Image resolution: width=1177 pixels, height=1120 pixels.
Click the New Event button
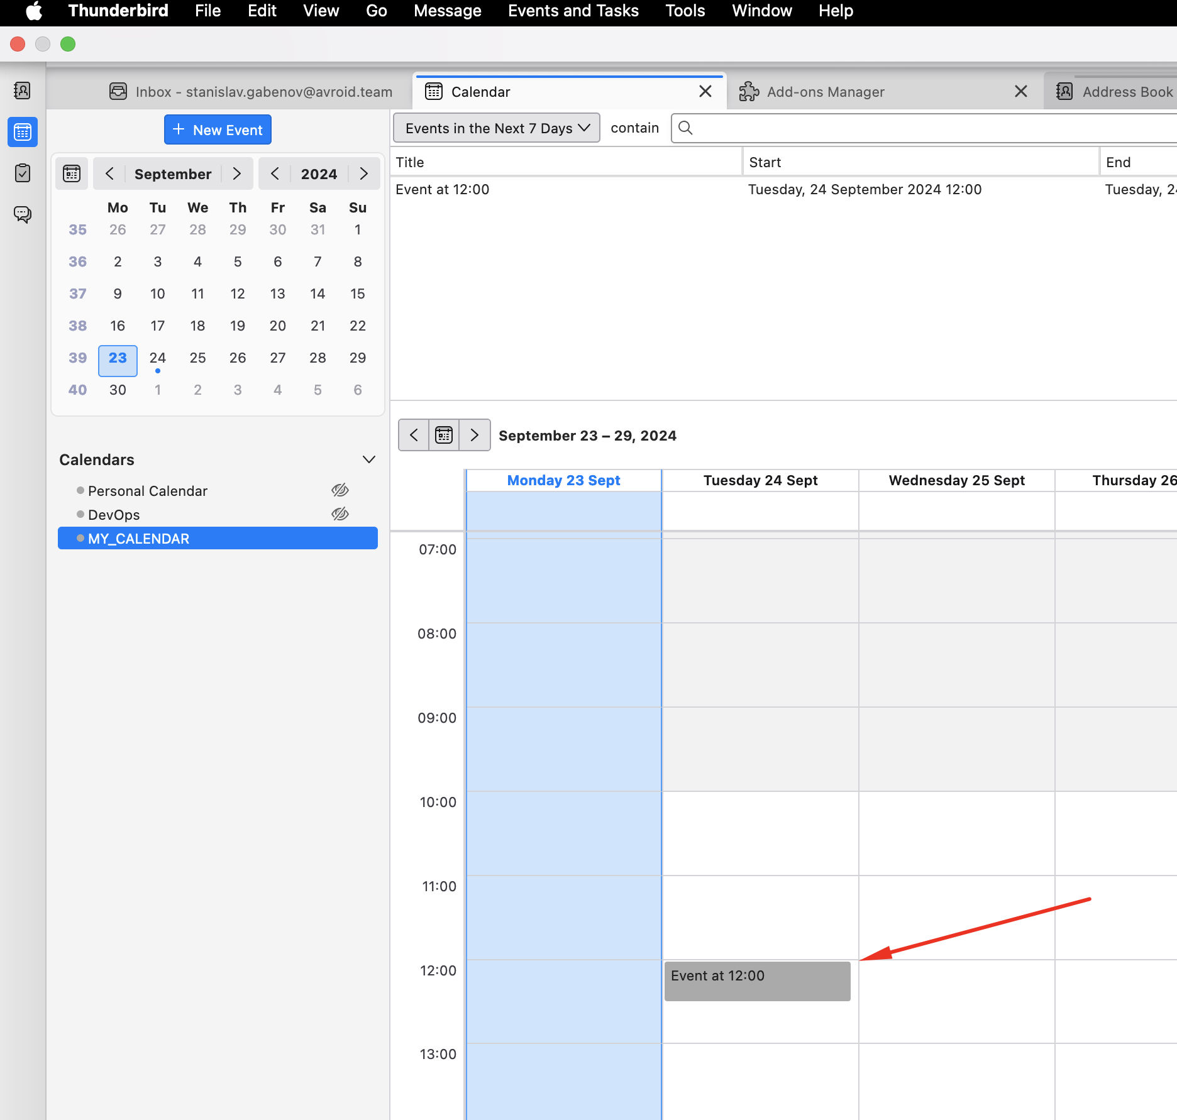(x=218, y=129)
